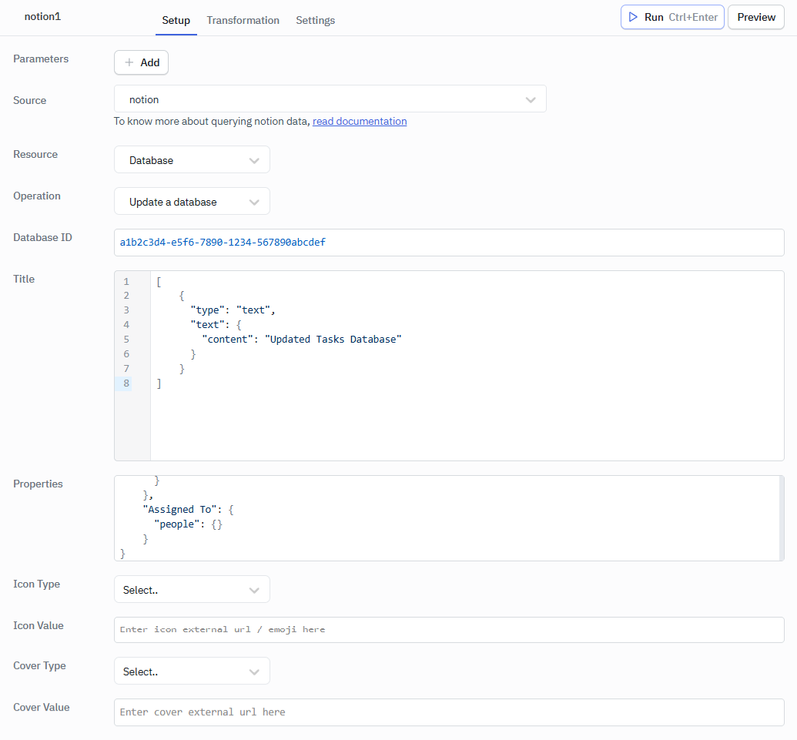Click the Cover Value external url field
797x740 pixels.
[449, 712]
